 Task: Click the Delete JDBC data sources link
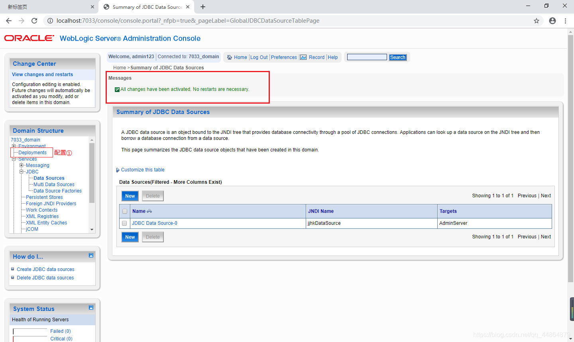pos(45,278)
